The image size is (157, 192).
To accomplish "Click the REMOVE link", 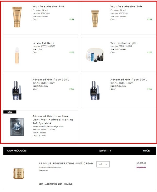I will point(68,184).
